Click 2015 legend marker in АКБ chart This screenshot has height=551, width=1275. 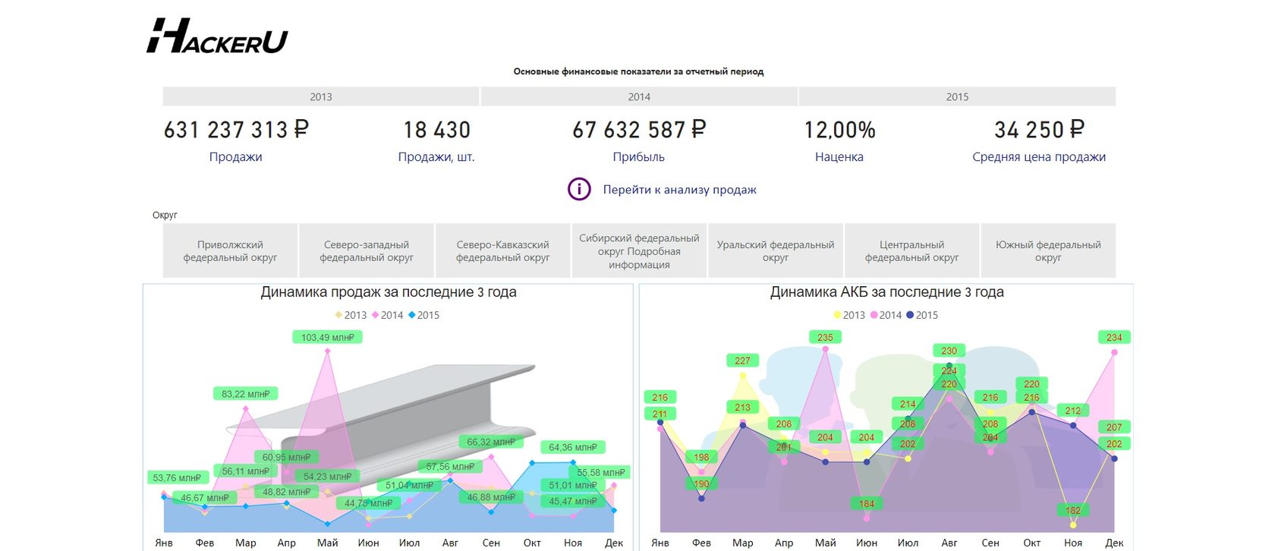tap(910, 315)
